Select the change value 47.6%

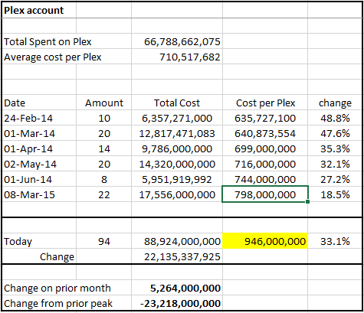pyautogui.click(x=335, y=133)
